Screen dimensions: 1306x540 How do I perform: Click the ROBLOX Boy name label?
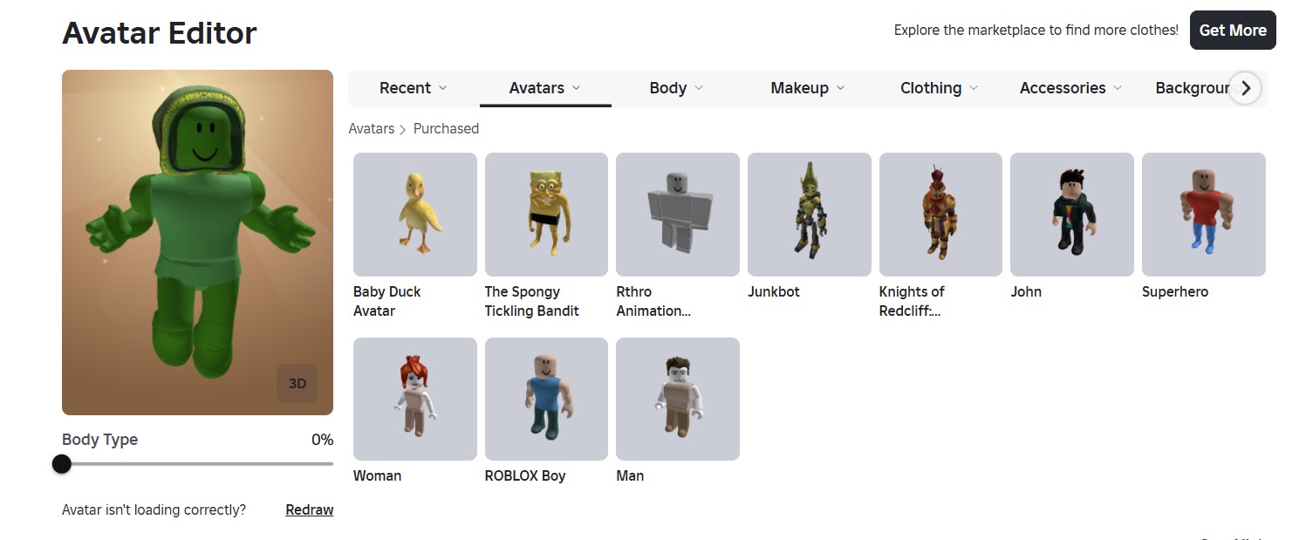pyautogui.click(x=525, y=475)
